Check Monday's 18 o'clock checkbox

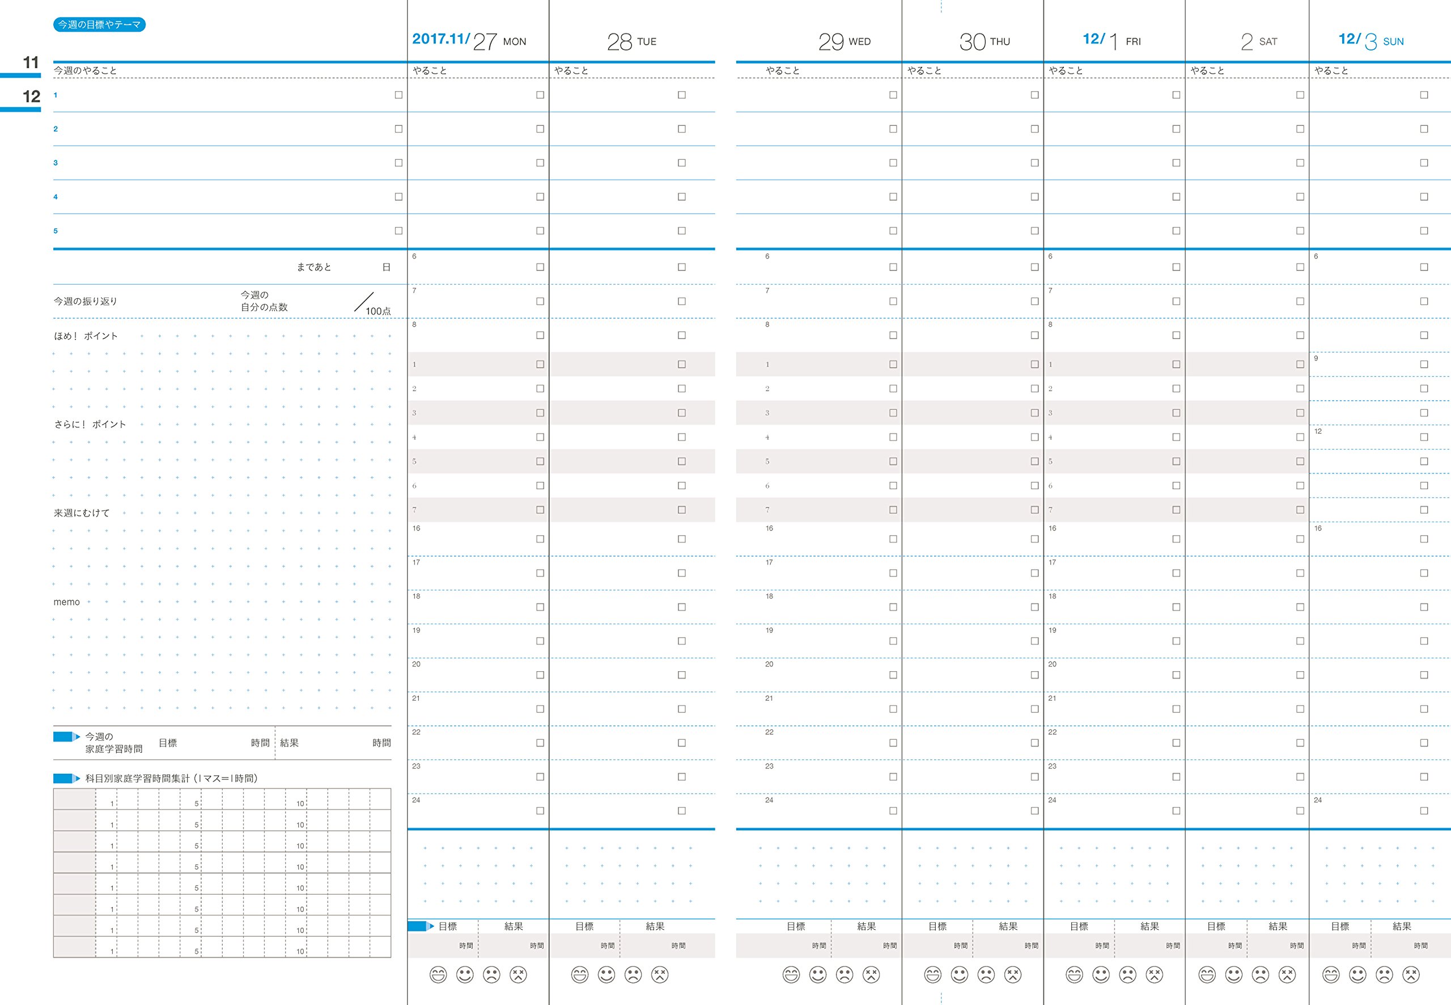pyautogui.click(x=540, y=607)
